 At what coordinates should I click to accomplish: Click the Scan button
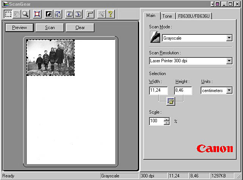pos(50,28)
